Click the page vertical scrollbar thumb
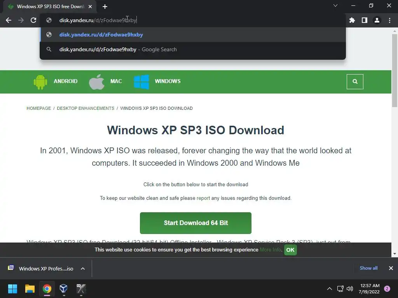This screenshot has height=298, width=398. point(395,71)
